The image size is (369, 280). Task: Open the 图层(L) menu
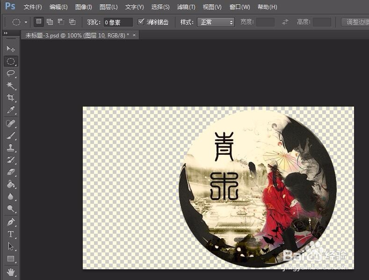coord(109,7)
